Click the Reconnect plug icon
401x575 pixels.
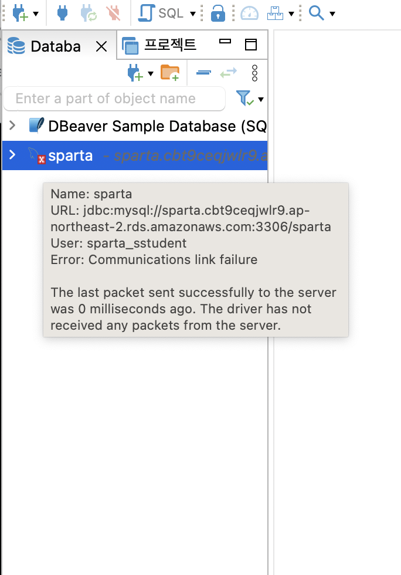(89, 13)
